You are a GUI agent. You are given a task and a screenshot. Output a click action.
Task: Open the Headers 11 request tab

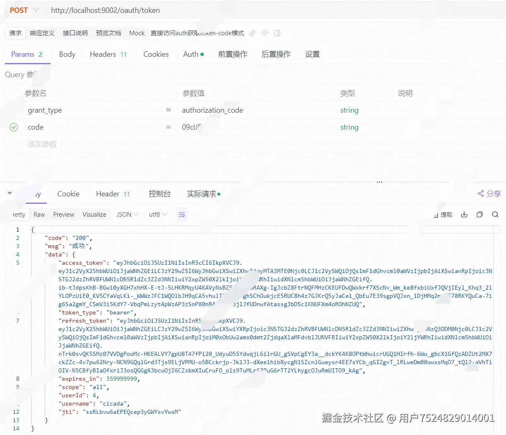click(x=108, y=54)
